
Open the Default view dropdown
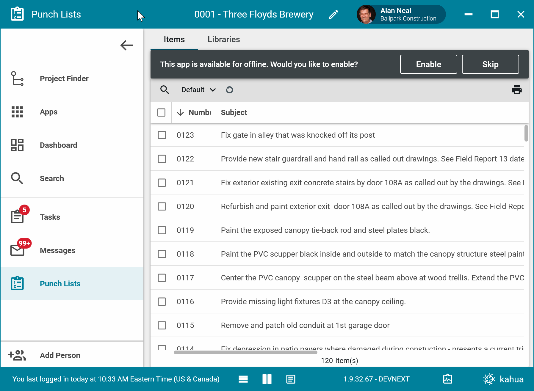coord(198,89)
